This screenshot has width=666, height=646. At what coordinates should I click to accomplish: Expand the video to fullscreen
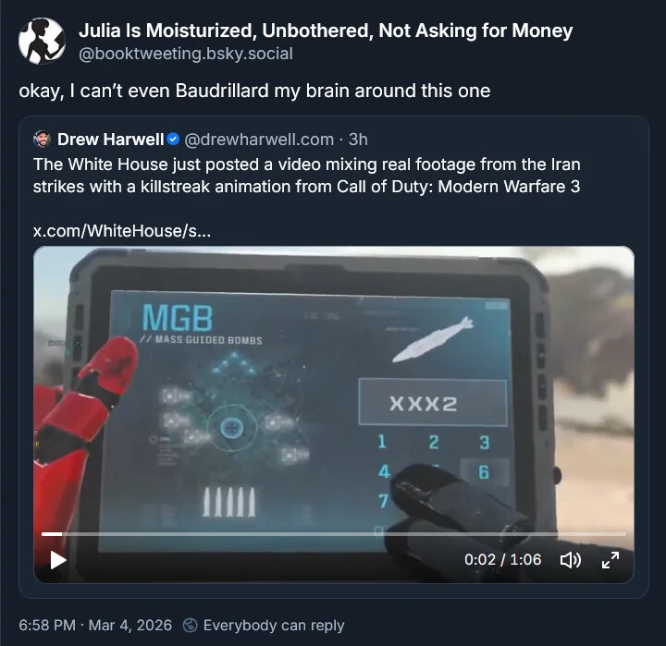pos(610,560)
